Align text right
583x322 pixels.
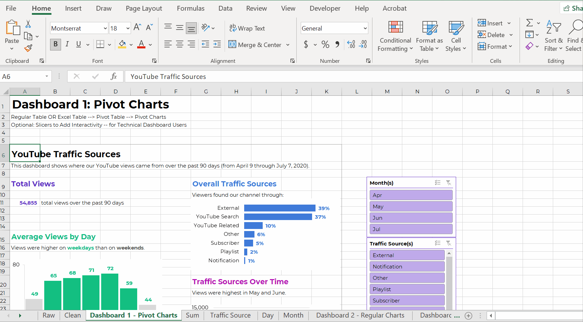tap(191, 44)
